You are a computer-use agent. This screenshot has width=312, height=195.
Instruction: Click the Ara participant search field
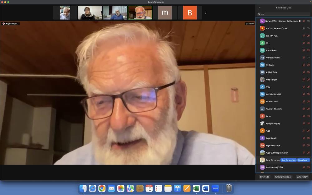[x=284, y=14]
